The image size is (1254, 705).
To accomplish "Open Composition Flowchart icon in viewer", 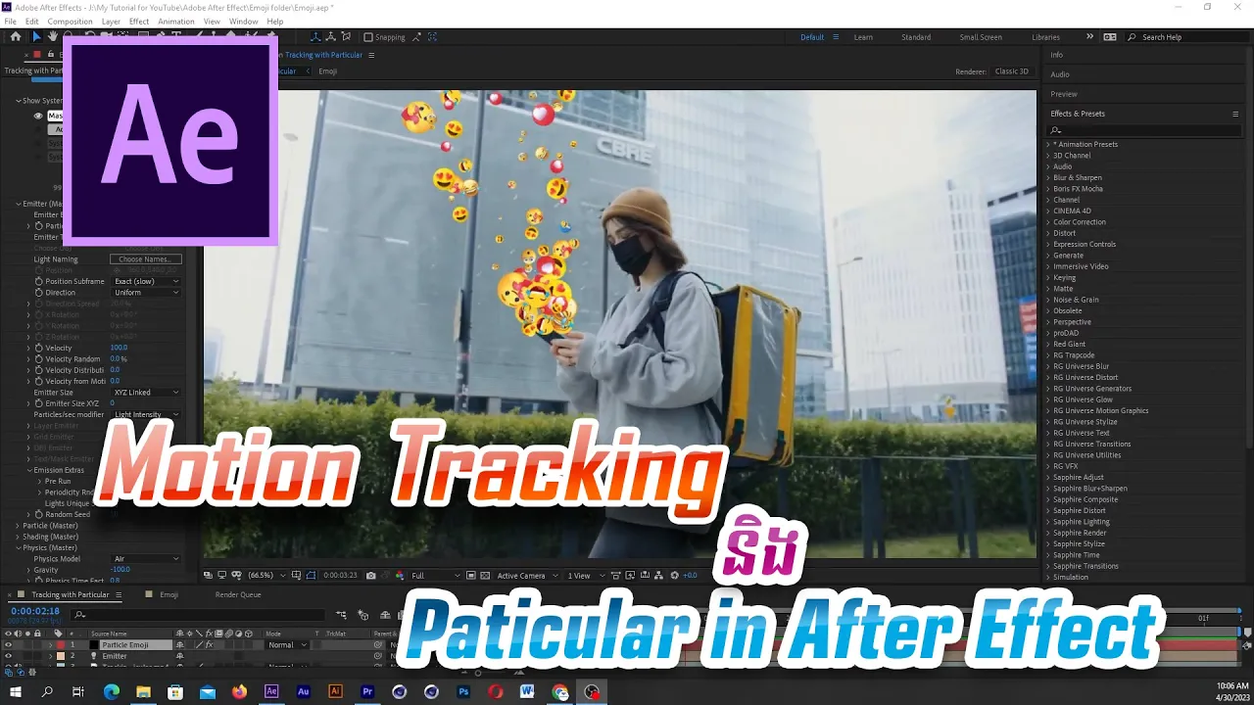I will [x=657, y=576].
